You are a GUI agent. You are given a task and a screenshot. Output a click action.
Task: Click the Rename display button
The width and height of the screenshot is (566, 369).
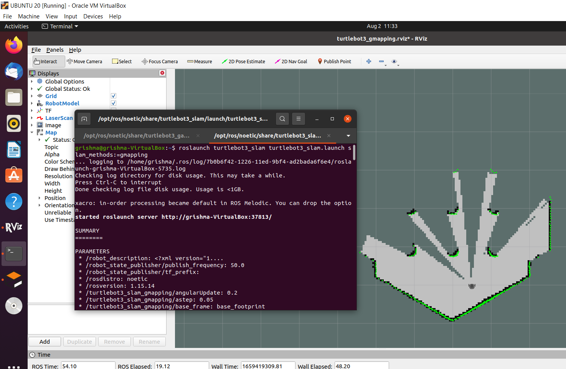point(149,342)
